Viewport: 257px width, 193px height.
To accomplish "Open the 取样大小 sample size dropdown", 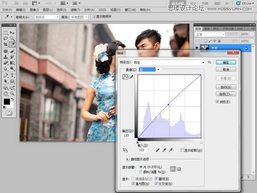I will coord(47,17).
